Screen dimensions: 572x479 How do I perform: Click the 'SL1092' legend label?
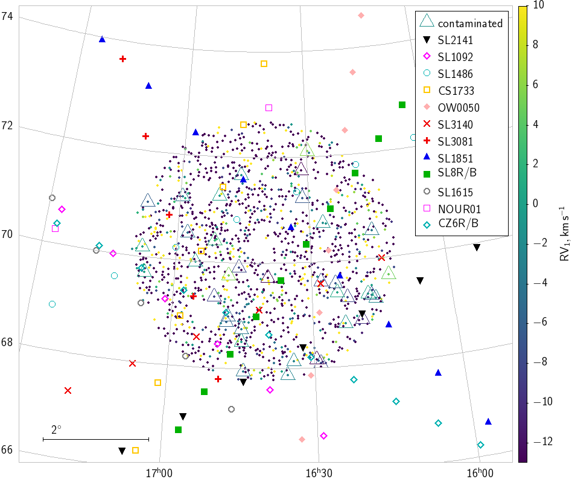click(456, 57)
